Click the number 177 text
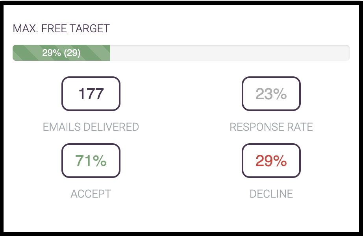The image size is (363, 237). click(91, 94)
